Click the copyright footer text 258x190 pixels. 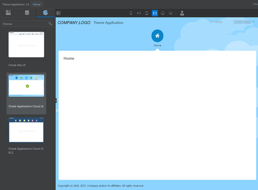[x=101, y=186]
